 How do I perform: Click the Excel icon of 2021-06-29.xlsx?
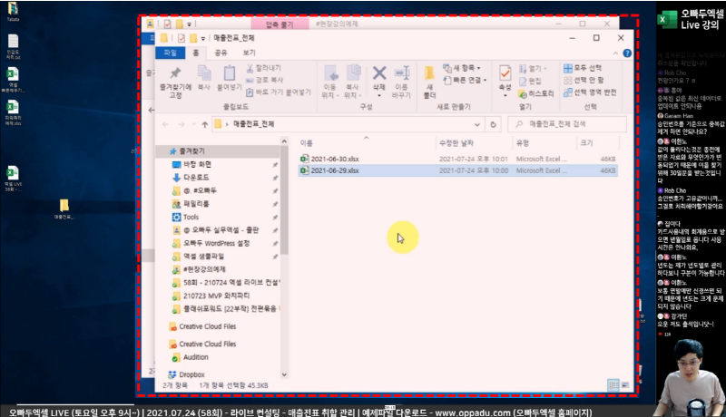[304, 170]
